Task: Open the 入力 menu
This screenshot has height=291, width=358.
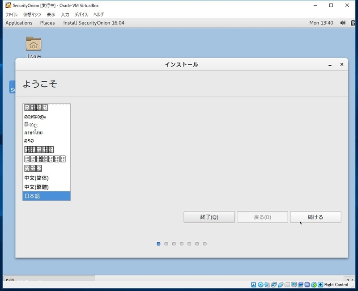Action: tap(65, 15)
